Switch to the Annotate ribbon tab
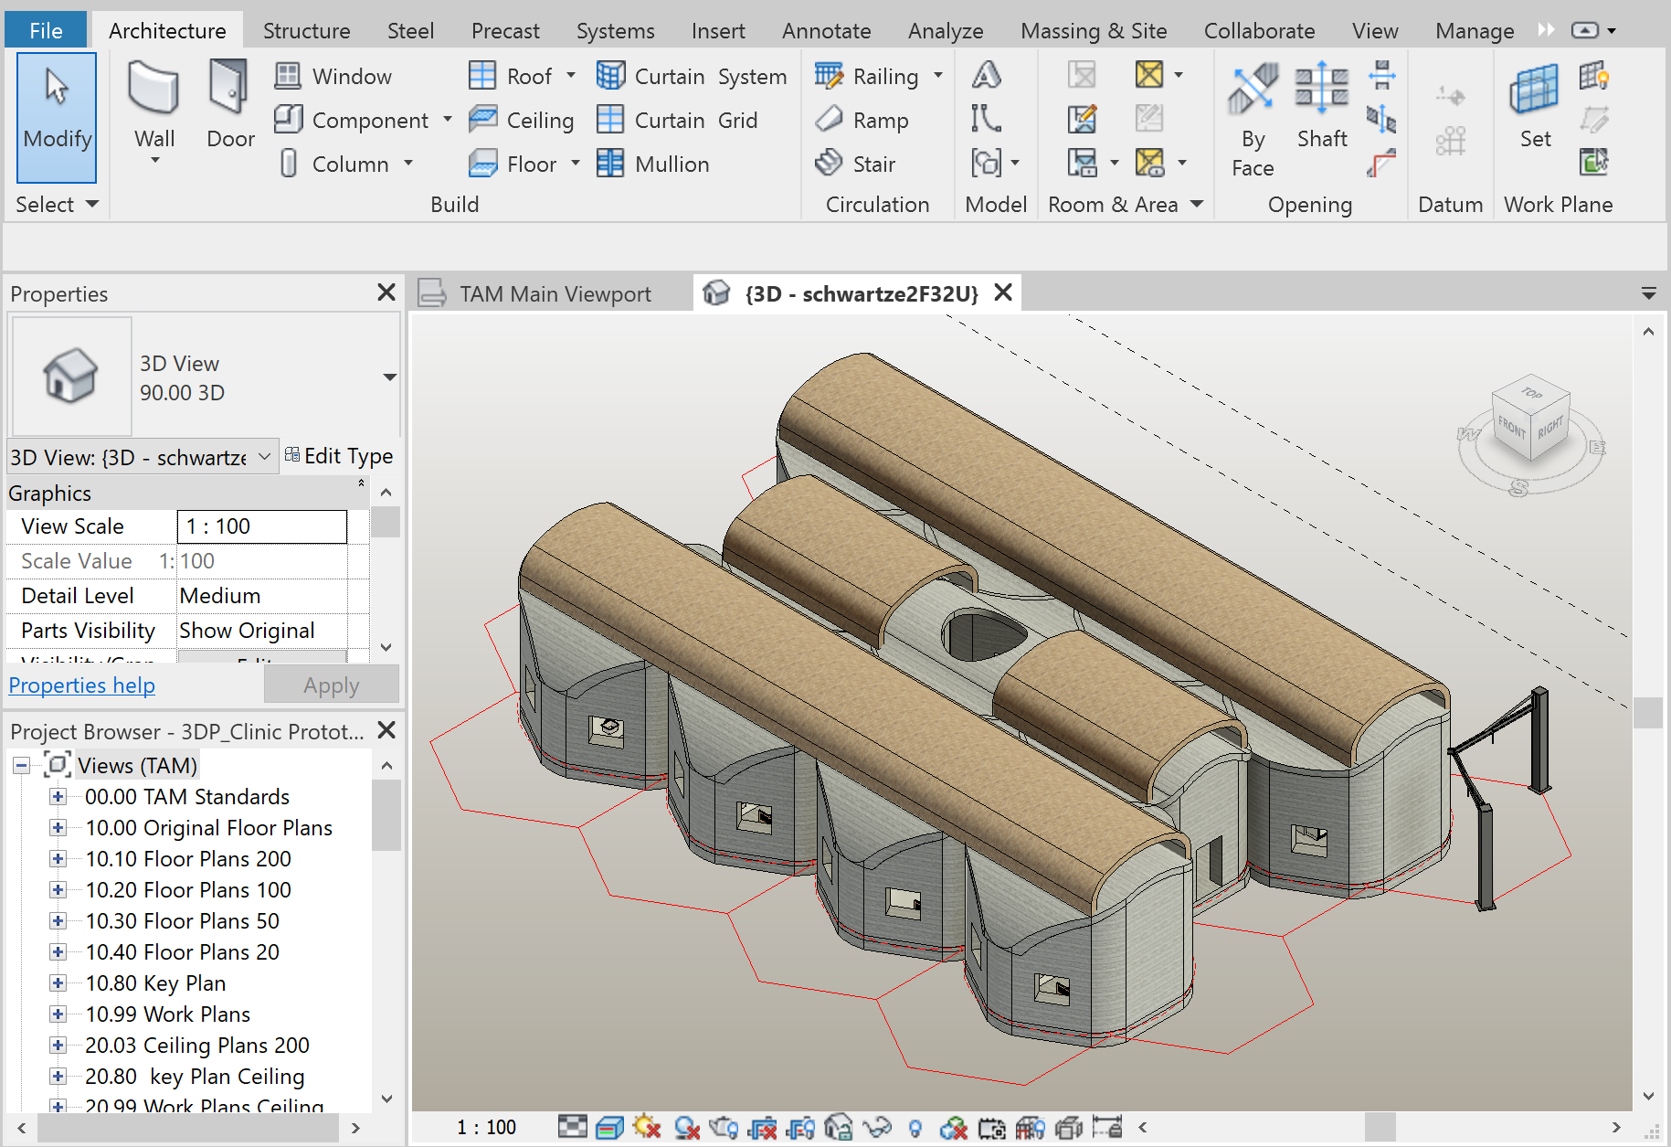This screenshot has width=1671, height=1147. click(x=825, y=30)
